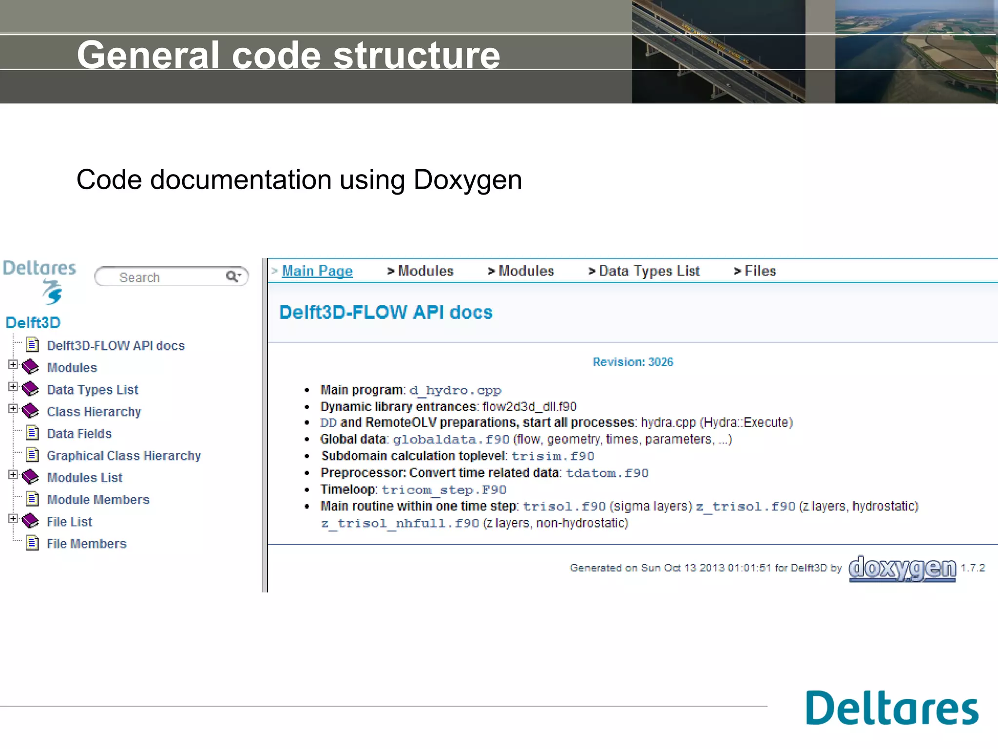Click the DD link in the process bullet
The width and height of the screenshot is (998, 749).
pyautogui.click(x=328, y=422)
